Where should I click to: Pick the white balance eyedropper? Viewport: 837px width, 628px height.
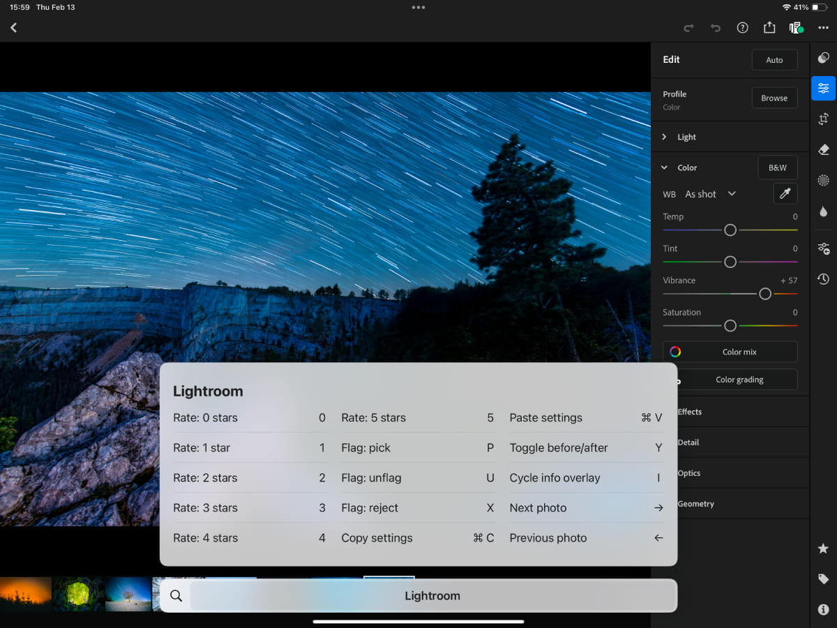(x=785, y=194)
